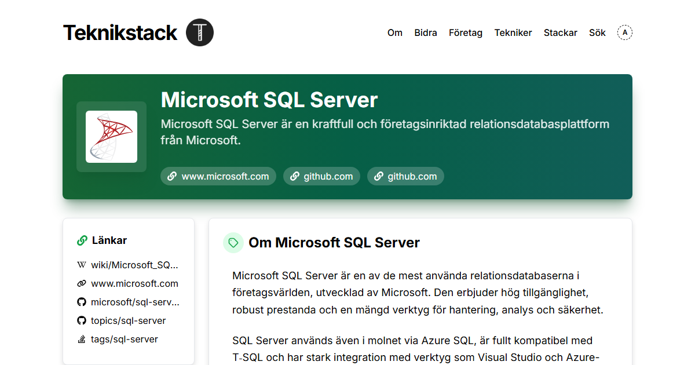Open the first github.com pill in banner
695x365 pixels.
click(x=321, y=176)
